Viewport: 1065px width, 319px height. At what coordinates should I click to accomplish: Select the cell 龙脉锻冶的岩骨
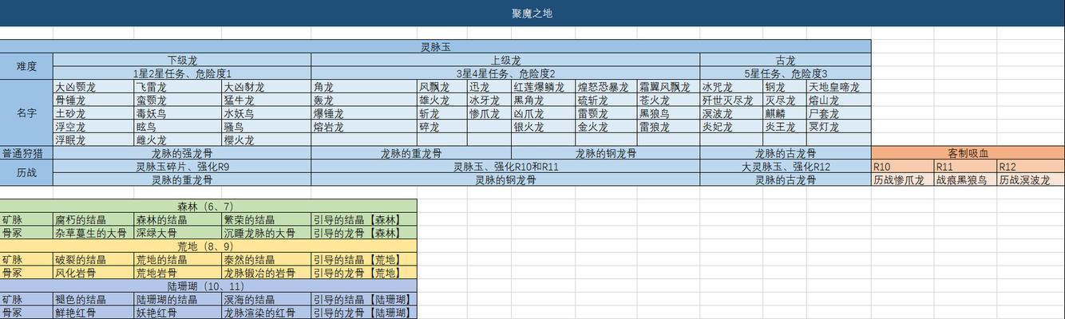[267, 273]
